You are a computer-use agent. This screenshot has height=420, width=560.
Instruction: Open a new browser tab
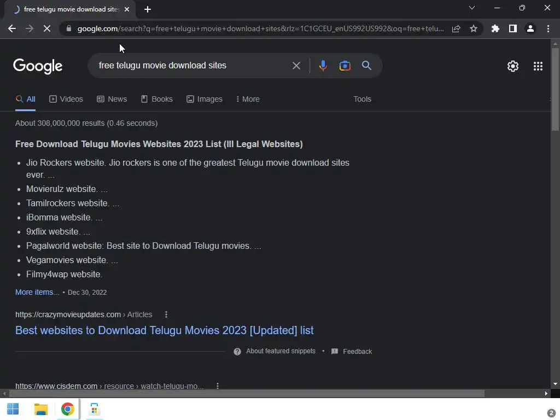pos(148,9)
